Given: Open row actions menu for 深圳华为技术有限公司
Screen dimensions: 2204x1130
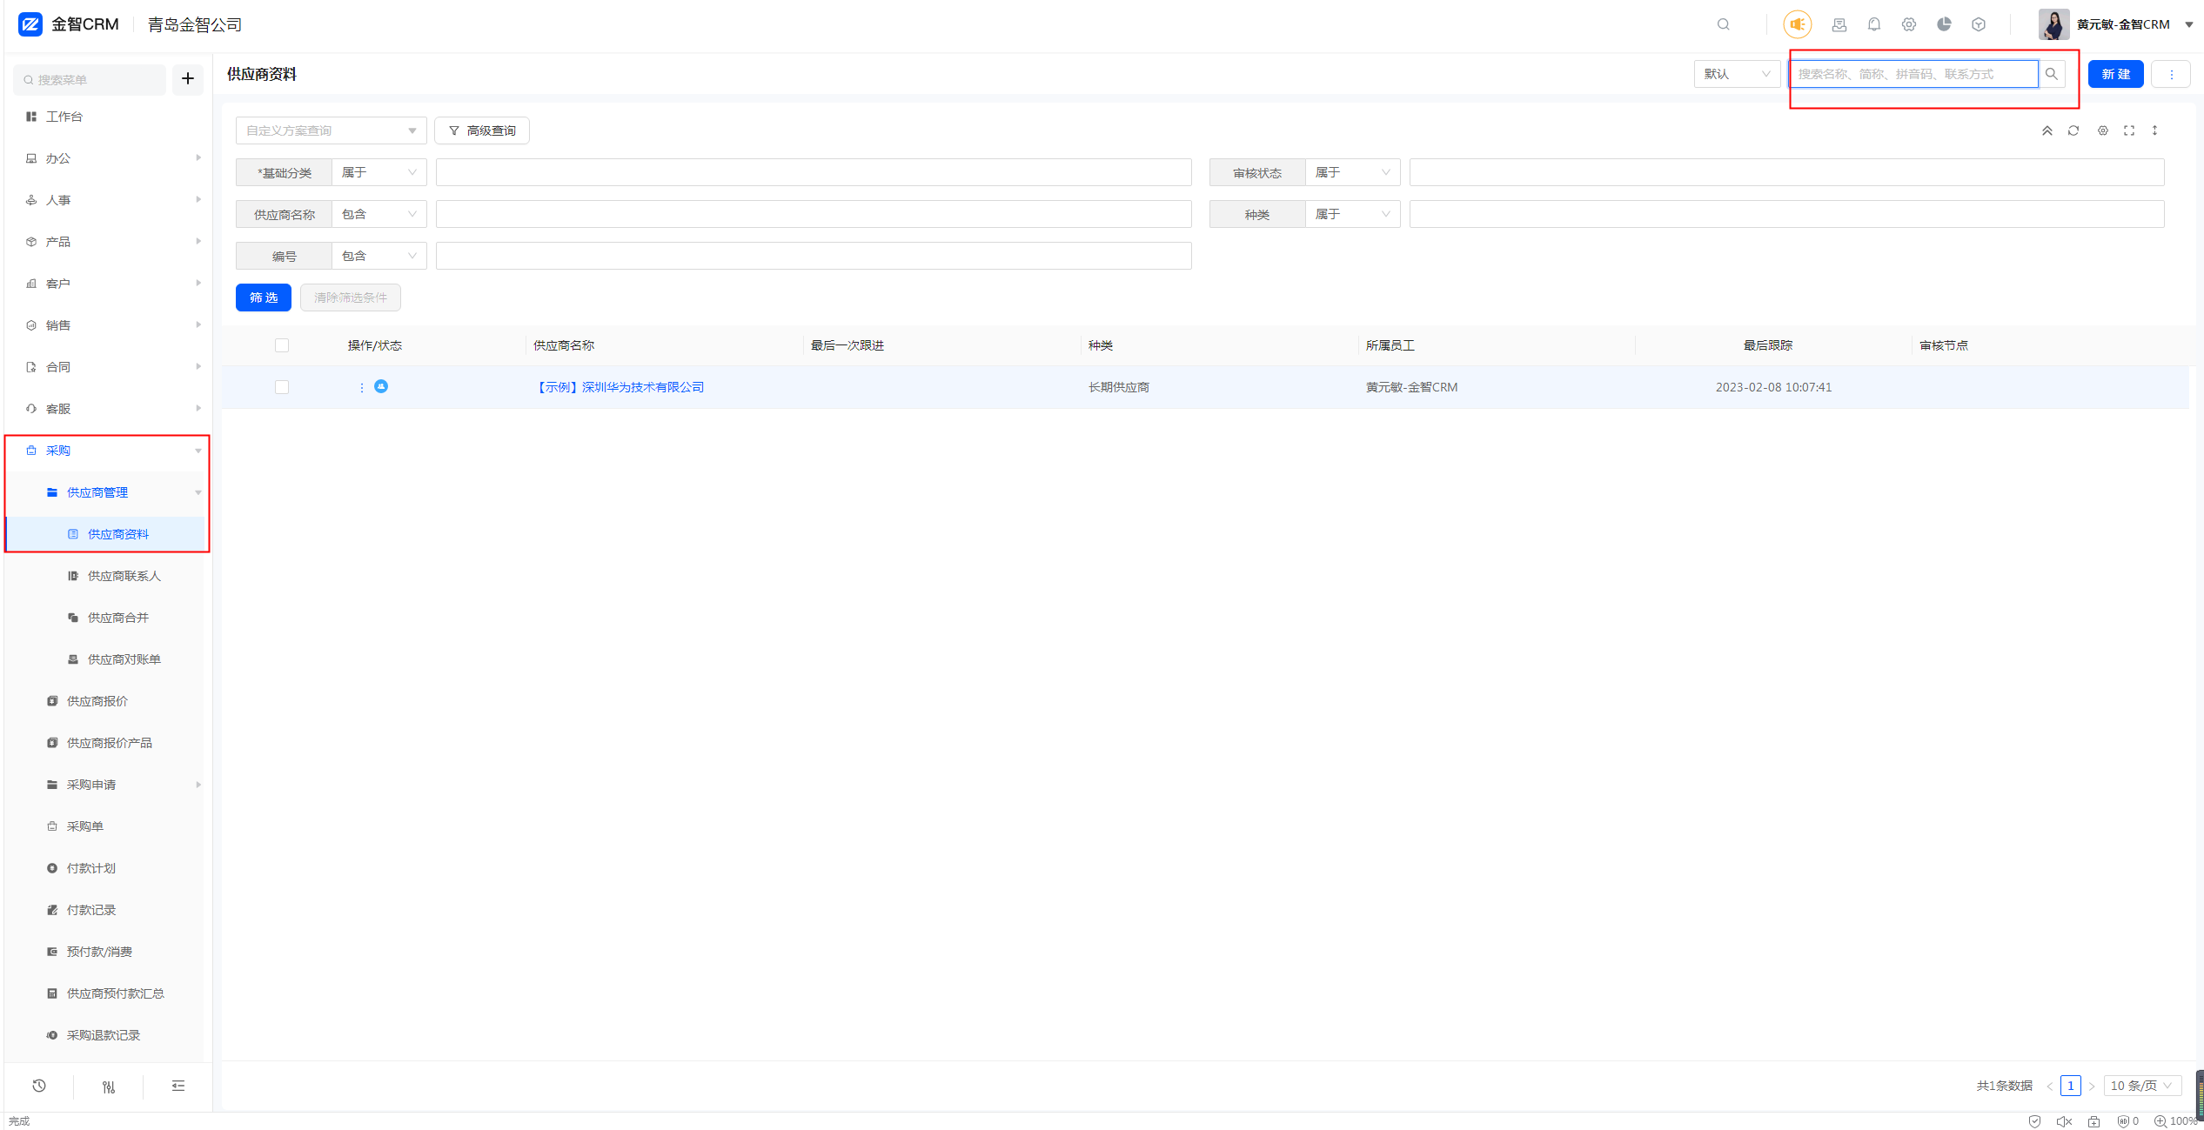Looking at the screenshot, I should [362, 387].
